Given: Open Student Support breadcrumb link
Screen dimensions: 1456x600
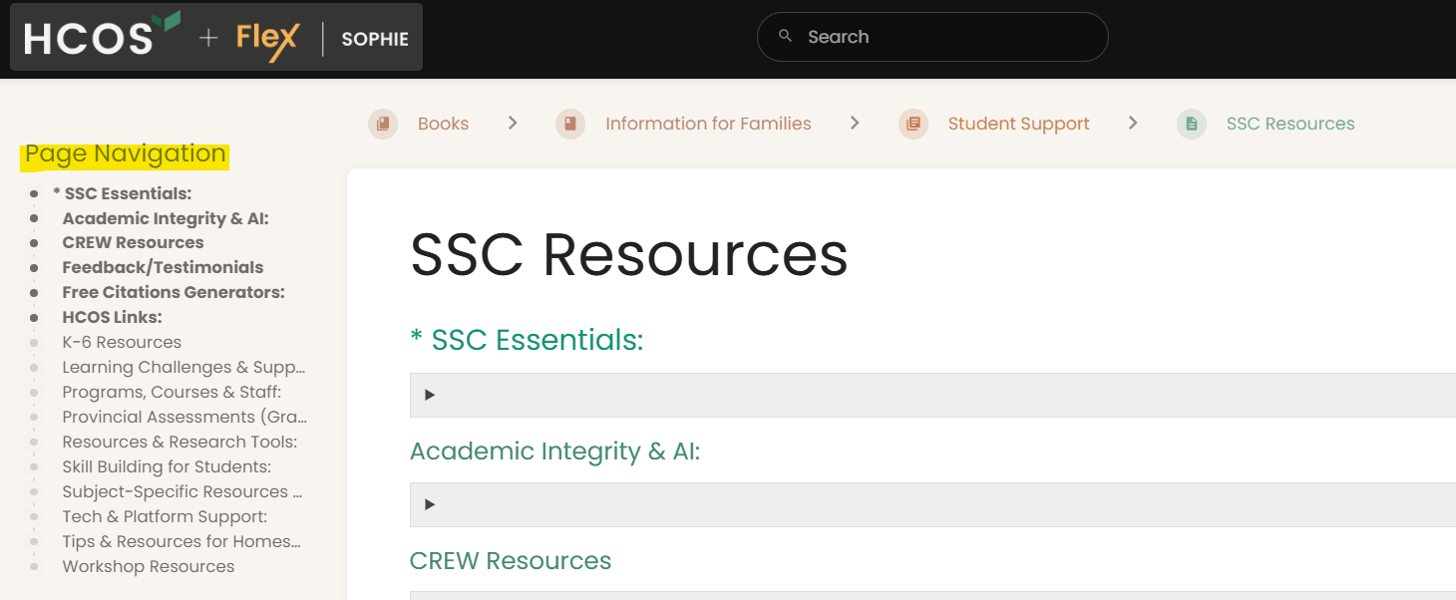Looking at the screenshot, I should tap(1018, 124).
